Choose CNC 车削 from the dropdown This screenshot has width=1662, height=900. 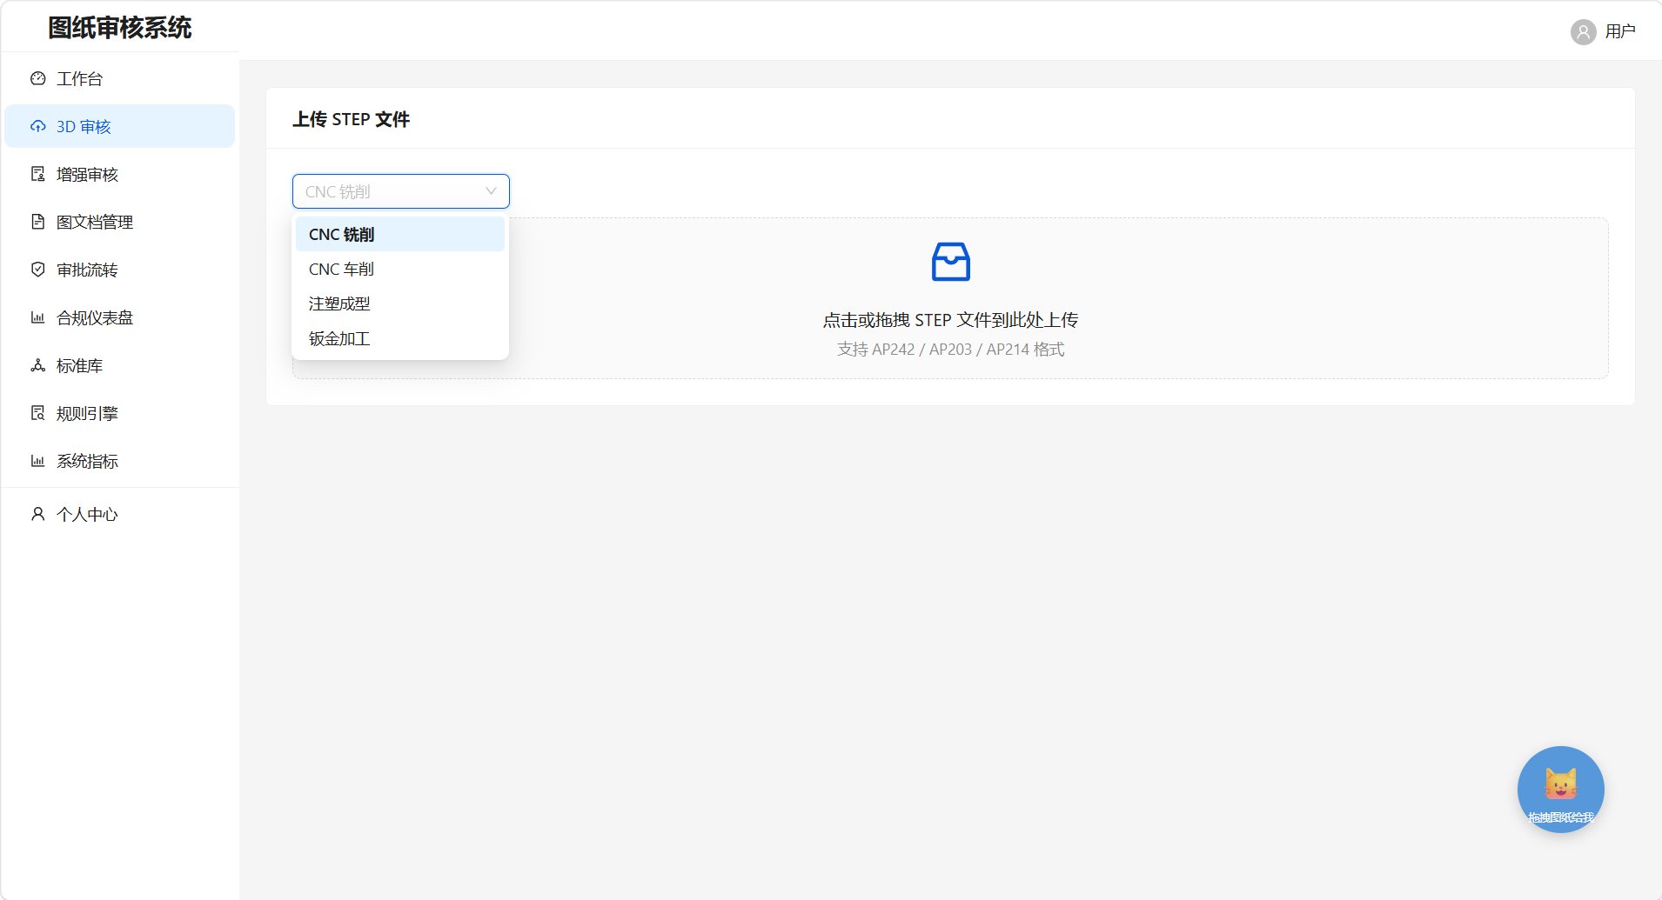pos(400,269)
